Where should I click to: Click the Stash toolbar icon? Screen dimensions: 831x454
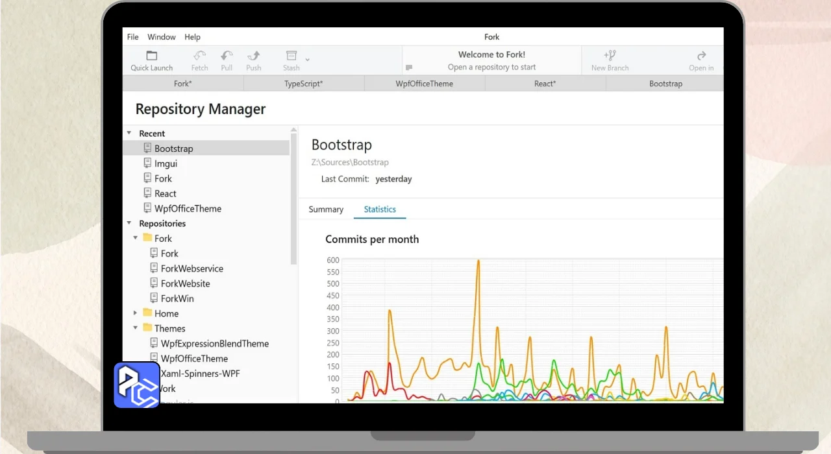(291, 56)
